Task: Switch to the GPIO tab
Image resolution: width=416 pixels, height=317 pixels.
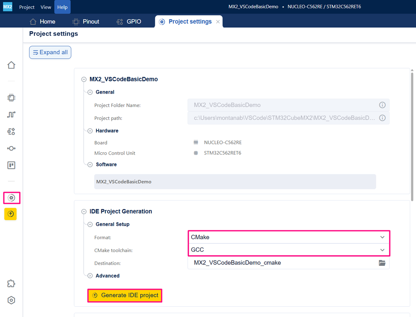Action: click(x=129, y=22)
